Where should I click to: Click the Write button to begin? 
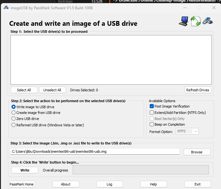(x=25, y=170)
